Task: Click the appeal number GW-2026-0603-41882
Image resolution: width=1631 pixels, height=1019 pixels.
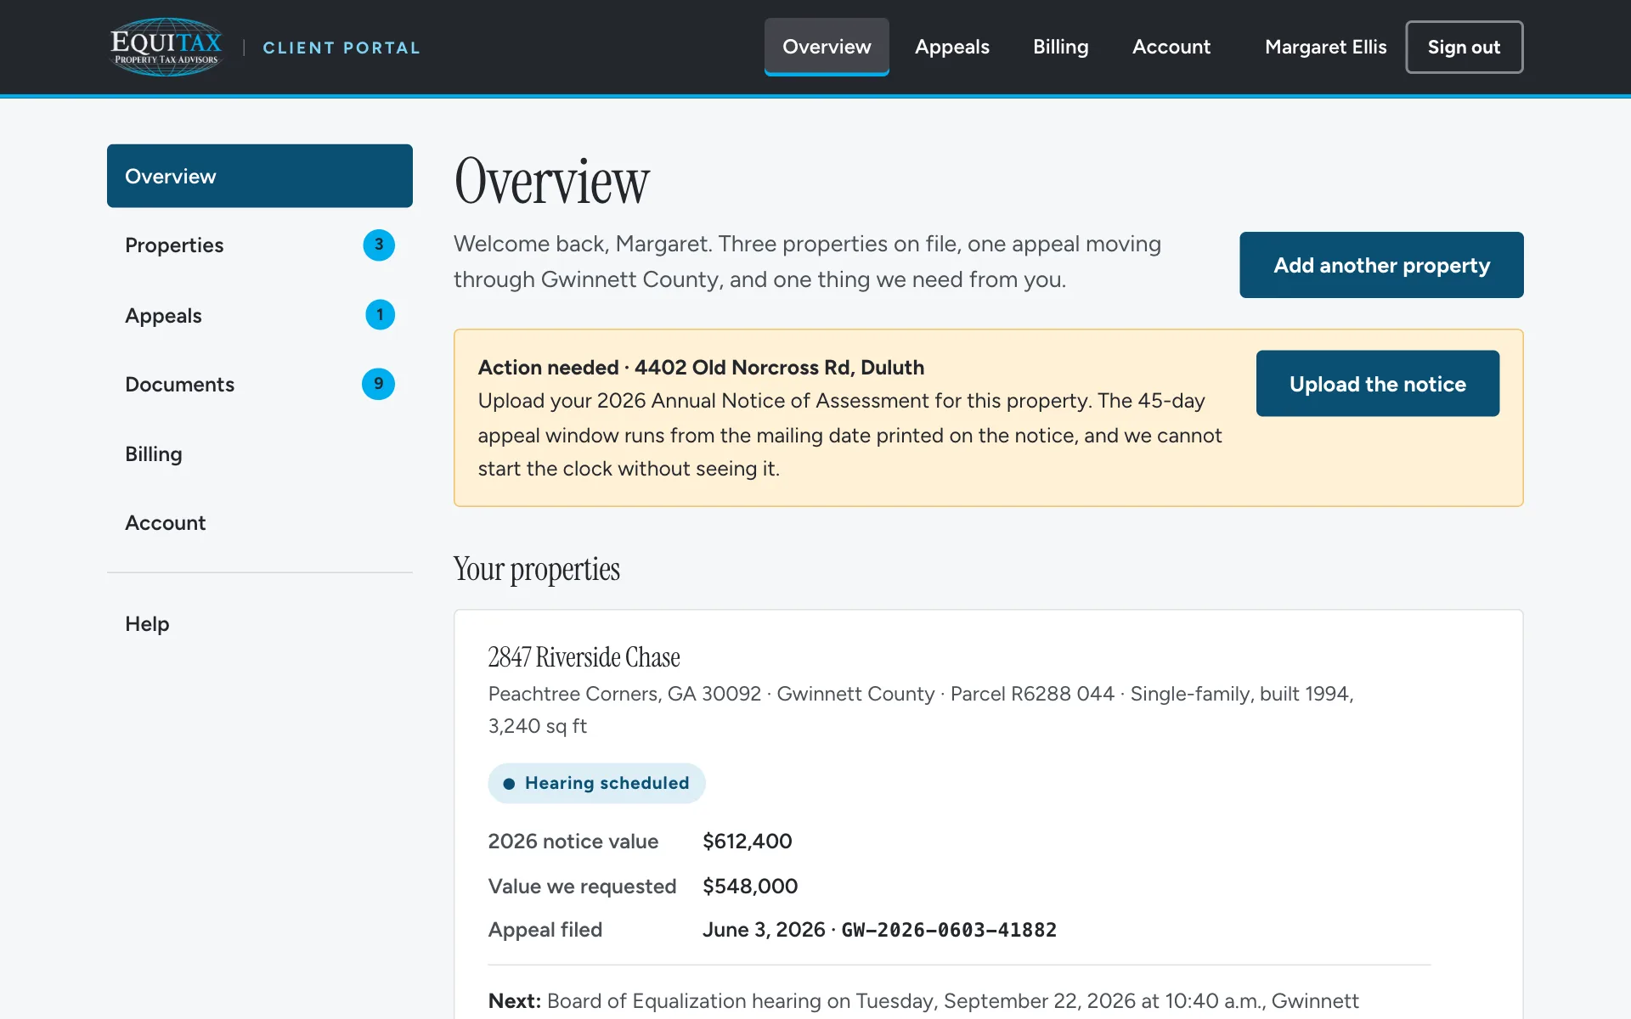Action: (x=949, y=930)
